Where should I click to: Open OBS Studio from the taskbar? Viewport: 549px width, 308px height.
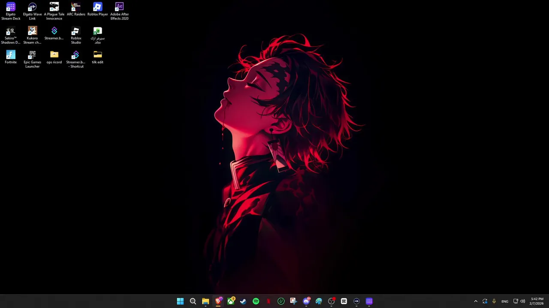click(x=331, y=301)
